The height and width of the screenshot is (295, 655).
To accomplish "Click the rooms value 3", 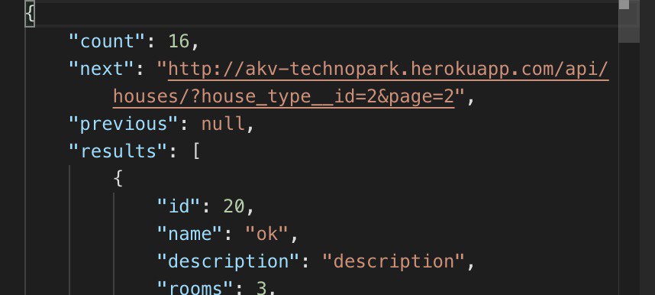I will [x=261, y=288].
